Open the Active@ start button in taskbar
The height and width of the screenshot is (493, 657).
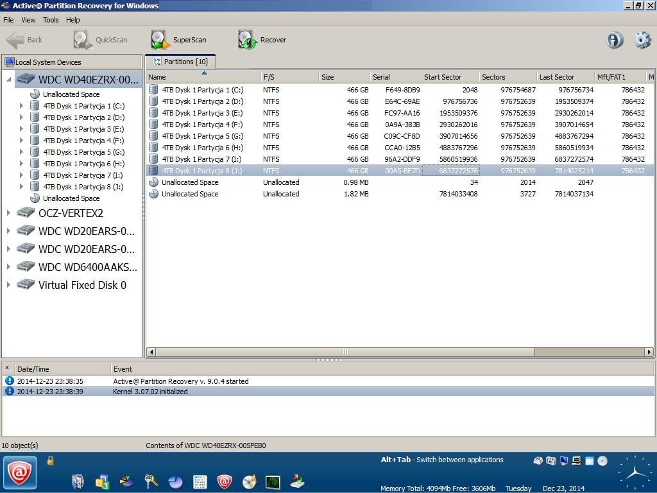(20, 473)
